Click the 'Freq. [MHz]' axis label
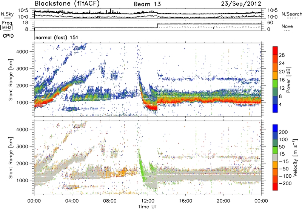This screenshot has height=209, width=302. 7,26
